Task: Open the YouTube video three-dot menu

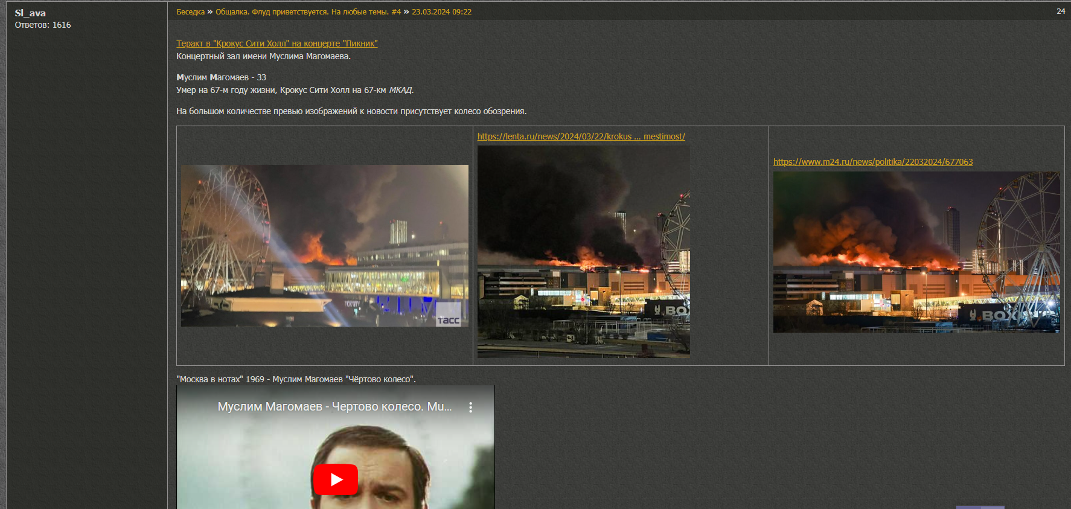Action: pos(470,408)
